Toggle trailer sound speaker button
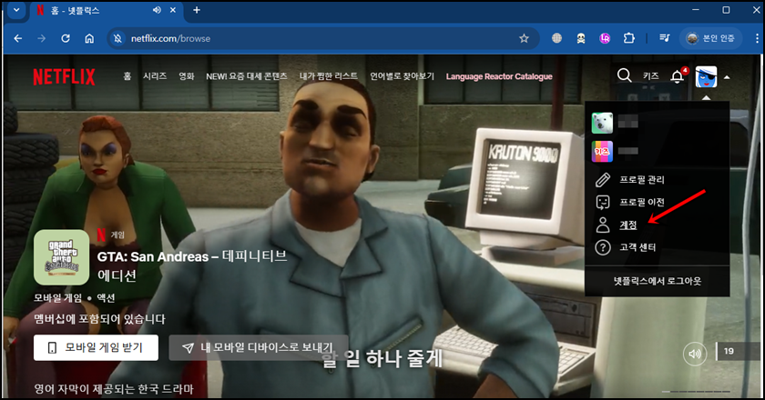This screenshot has height=400, width=765. [695, 354]
